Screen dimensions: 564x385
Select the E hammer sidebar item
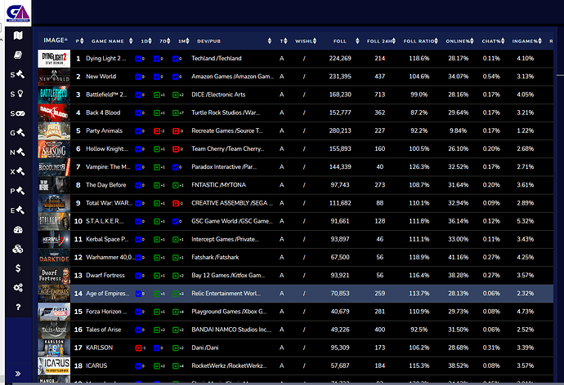17,210
